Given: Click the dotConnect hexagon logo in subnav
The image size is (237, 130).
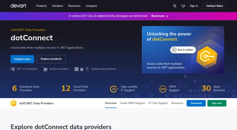Looking at the screenshot, I should [13, 103].
